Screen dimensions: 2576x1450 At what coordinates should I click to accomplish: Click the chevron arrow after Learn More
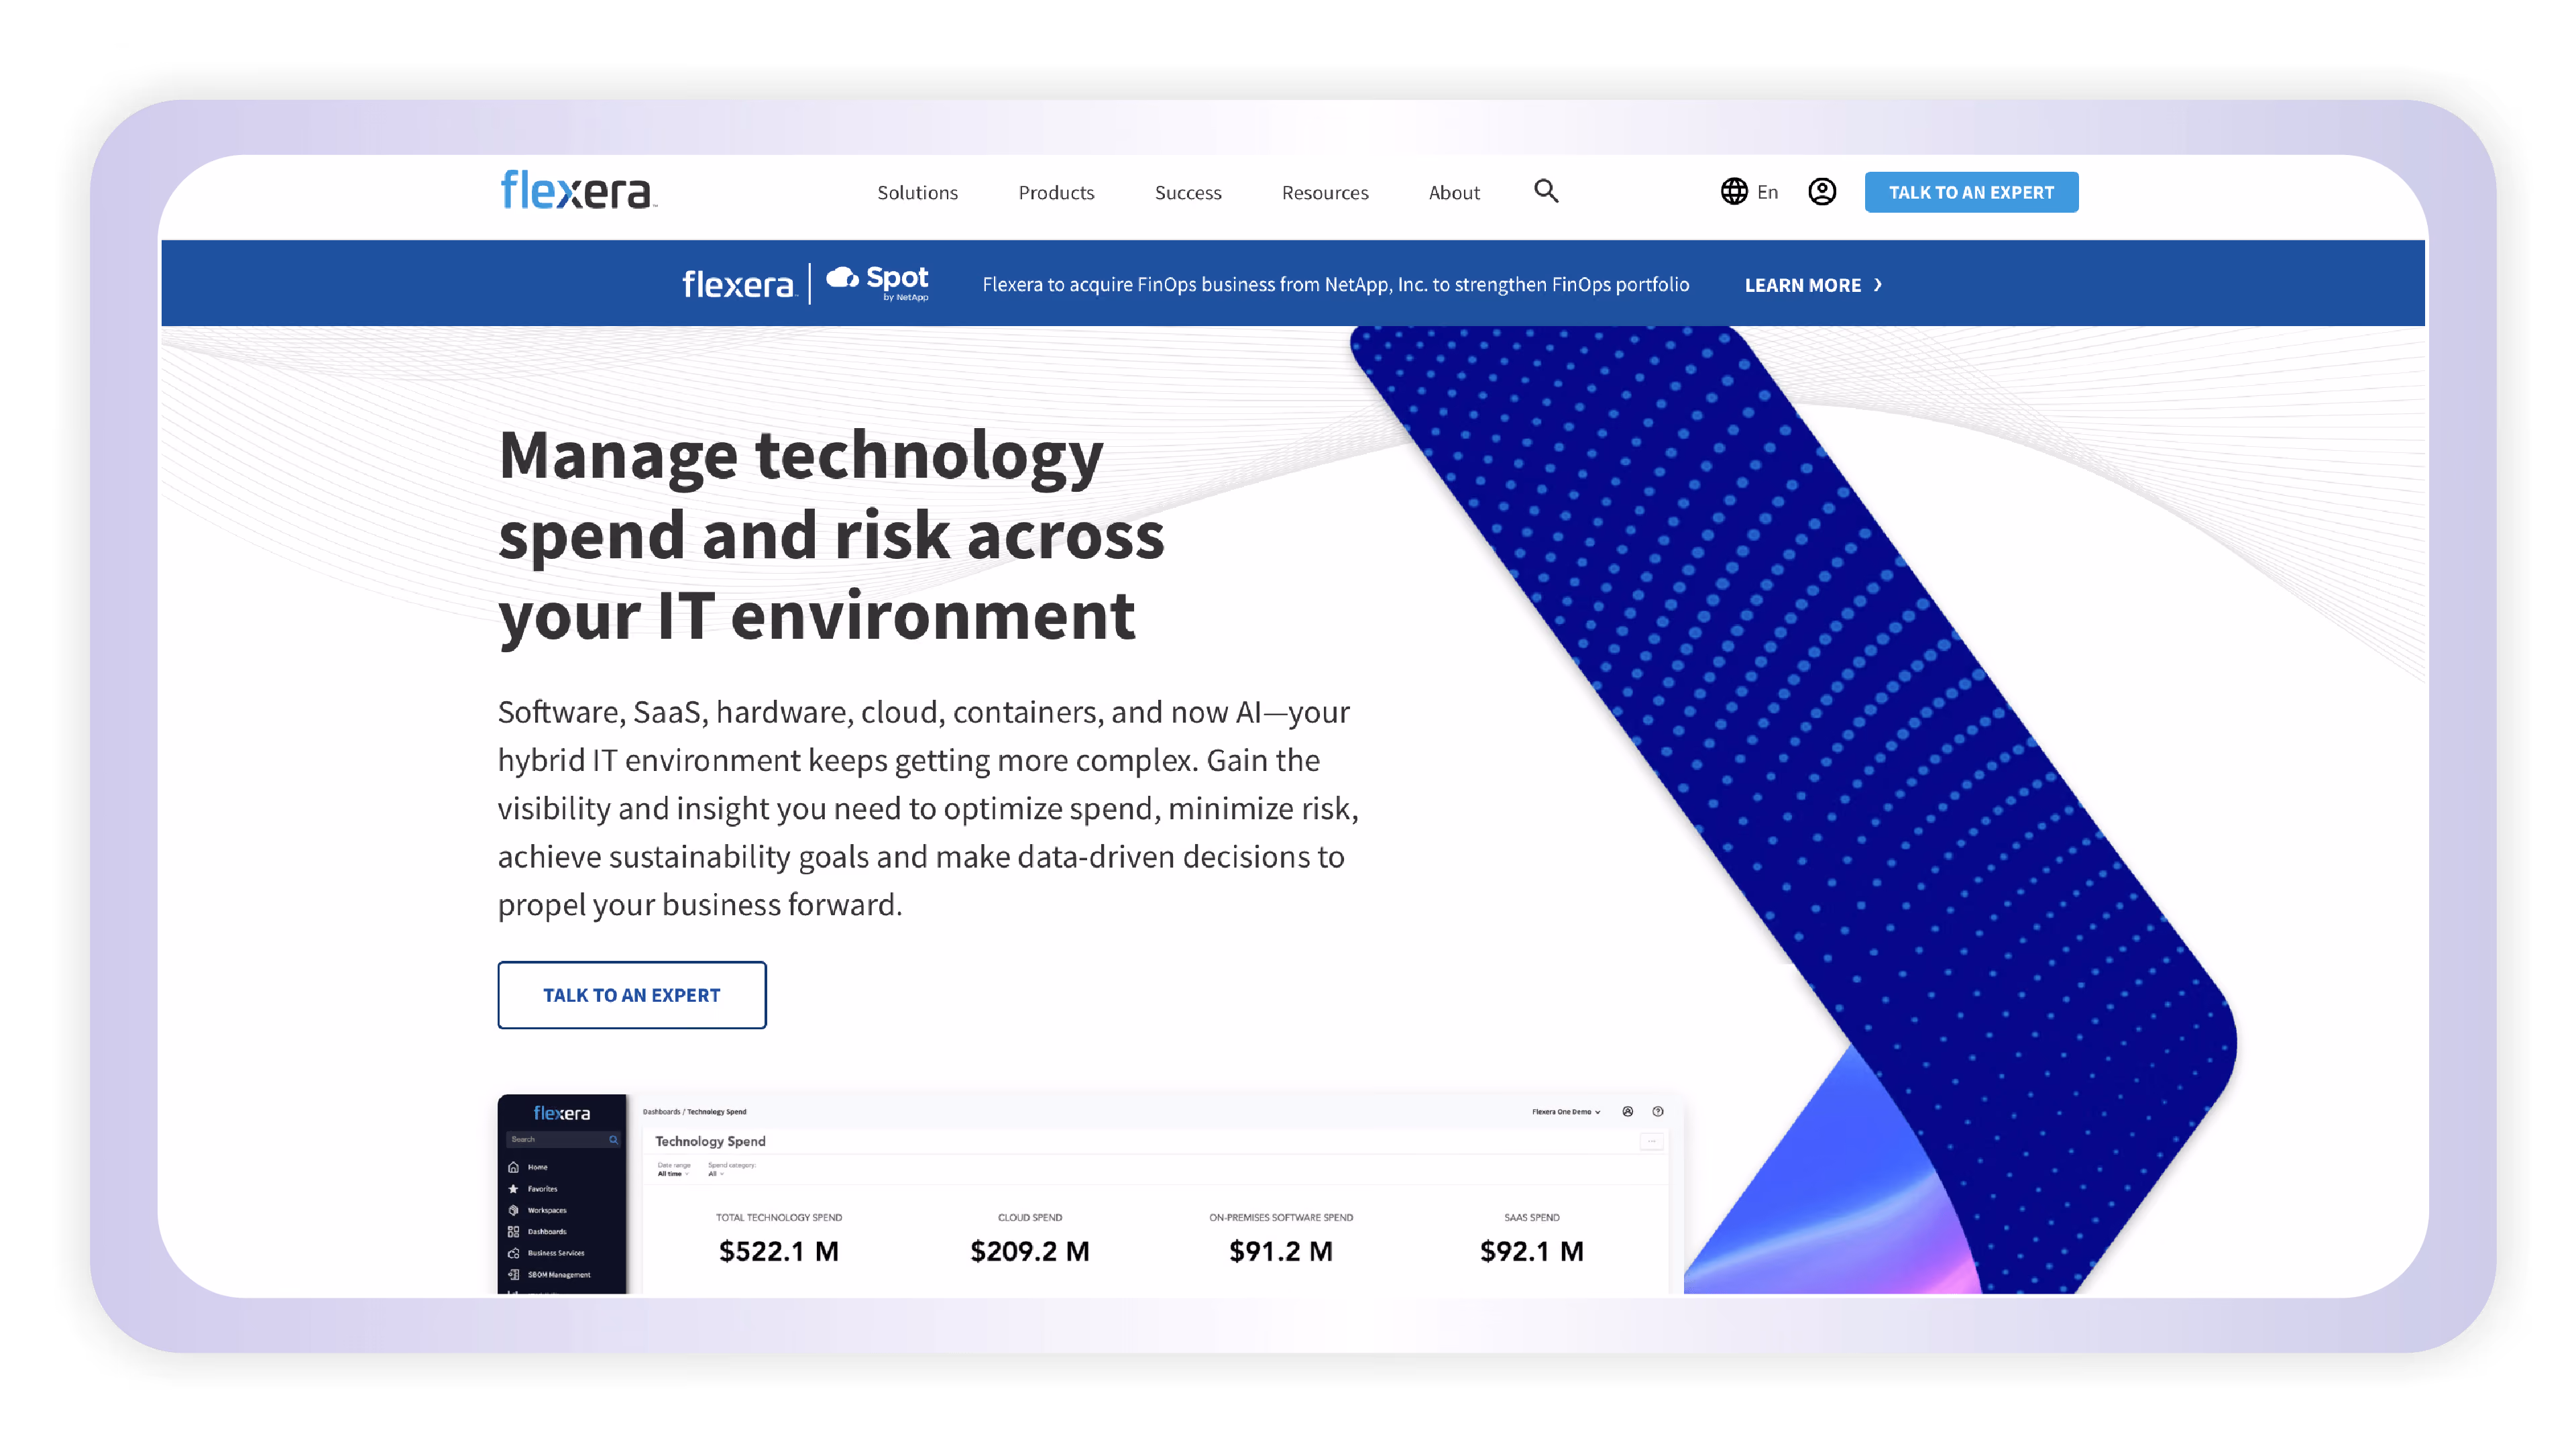[1877, 285]
